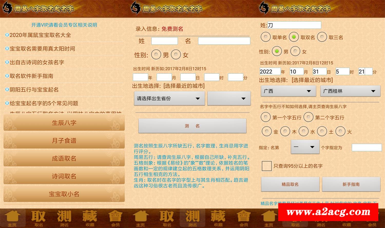The image size is (385, 228).
Task: Choose 女 gender radio in middle panel
Action: coord(176,55)
